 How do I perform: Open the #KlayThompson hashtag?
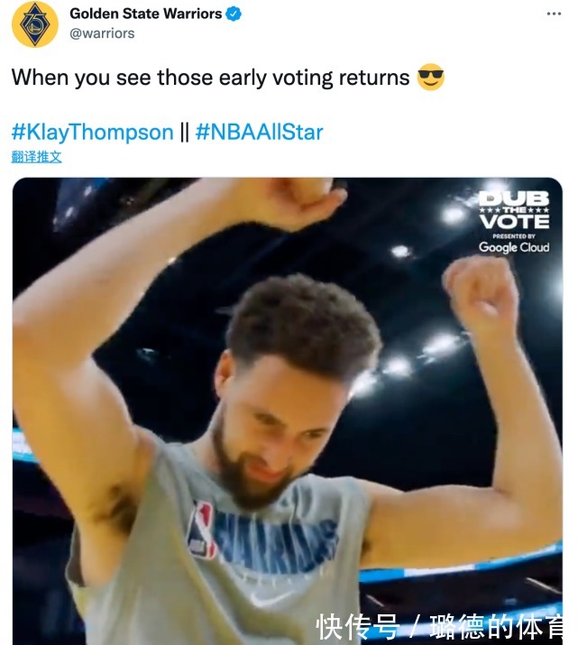point(93,132)
